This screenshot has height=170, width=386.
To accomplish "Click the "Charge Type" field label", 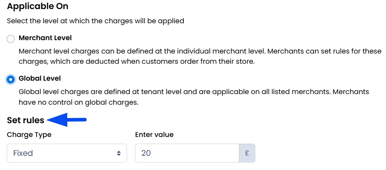I will pos(29,135).
